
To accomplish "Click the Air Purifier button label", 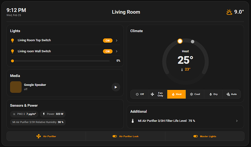I will pos(49,136).
